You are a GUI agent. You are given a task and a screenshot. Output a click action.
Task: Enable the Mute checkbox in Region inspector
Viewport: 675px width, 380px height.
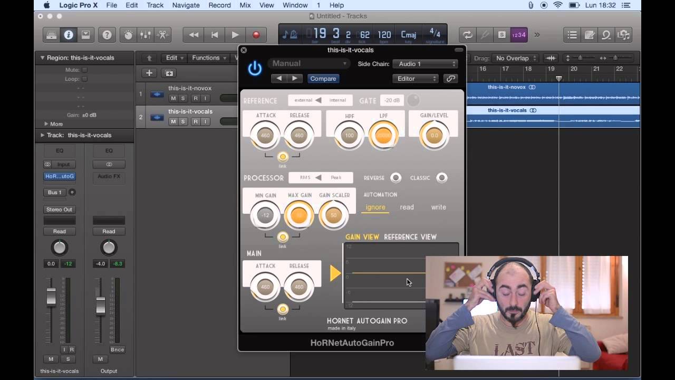(x=84, y=70)
